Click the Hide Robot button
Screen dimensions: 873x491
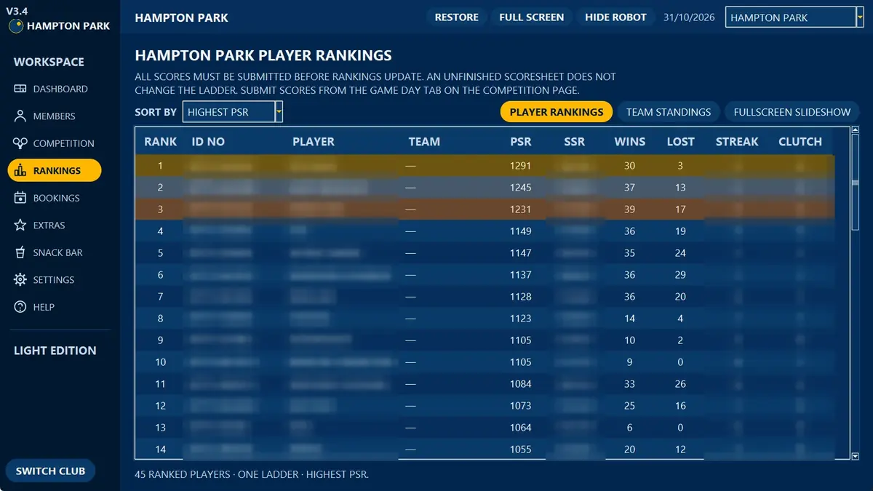616,17
